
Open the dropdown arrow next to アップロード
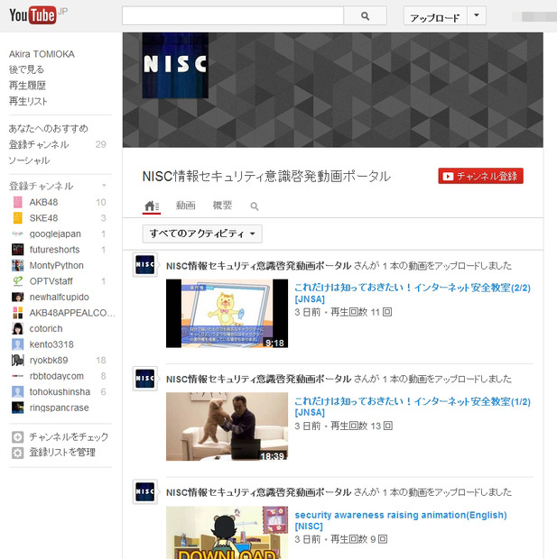(x=477, y=16)
